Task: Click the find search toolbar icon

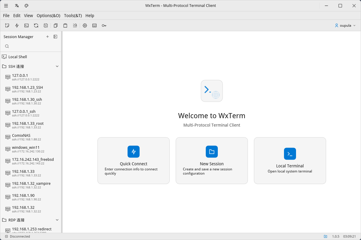Action: [75, 25]
